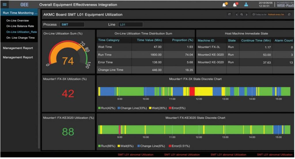This screenshot has height=159, width=295.
Task: Select On-Line Balance Rate menu item
Action: coord(20,26)
